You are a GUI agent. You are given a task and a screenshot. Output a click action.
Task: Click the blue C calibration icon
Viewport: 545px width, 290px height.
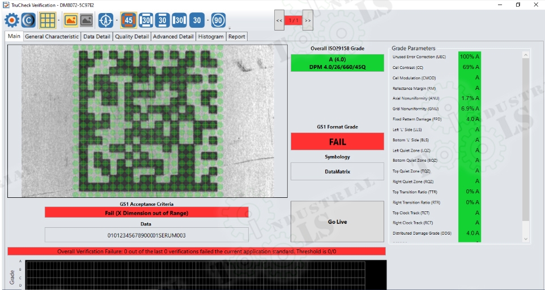coord(28,20)
